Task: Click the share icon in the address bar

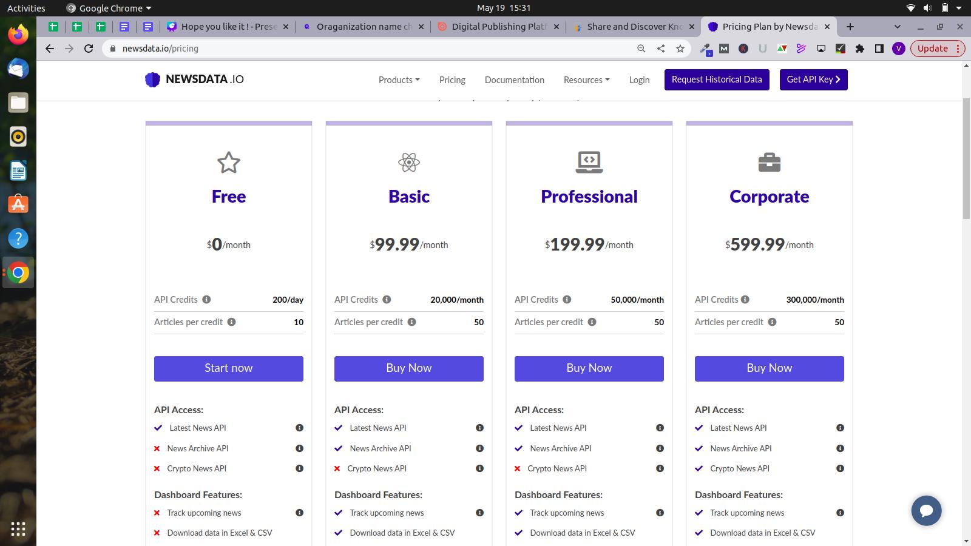Action: coord(660,49)
